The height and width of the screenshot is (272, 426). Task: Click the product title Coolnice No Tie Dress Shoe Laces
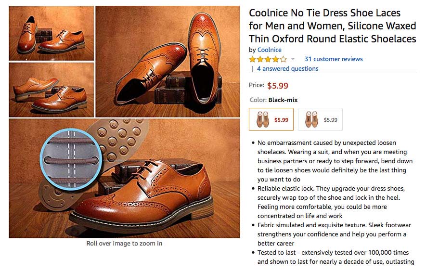coord(332,26)
